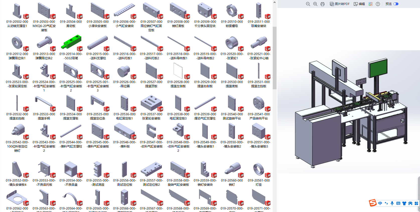Click the Sogou input method logo

[x=373, y=203]
